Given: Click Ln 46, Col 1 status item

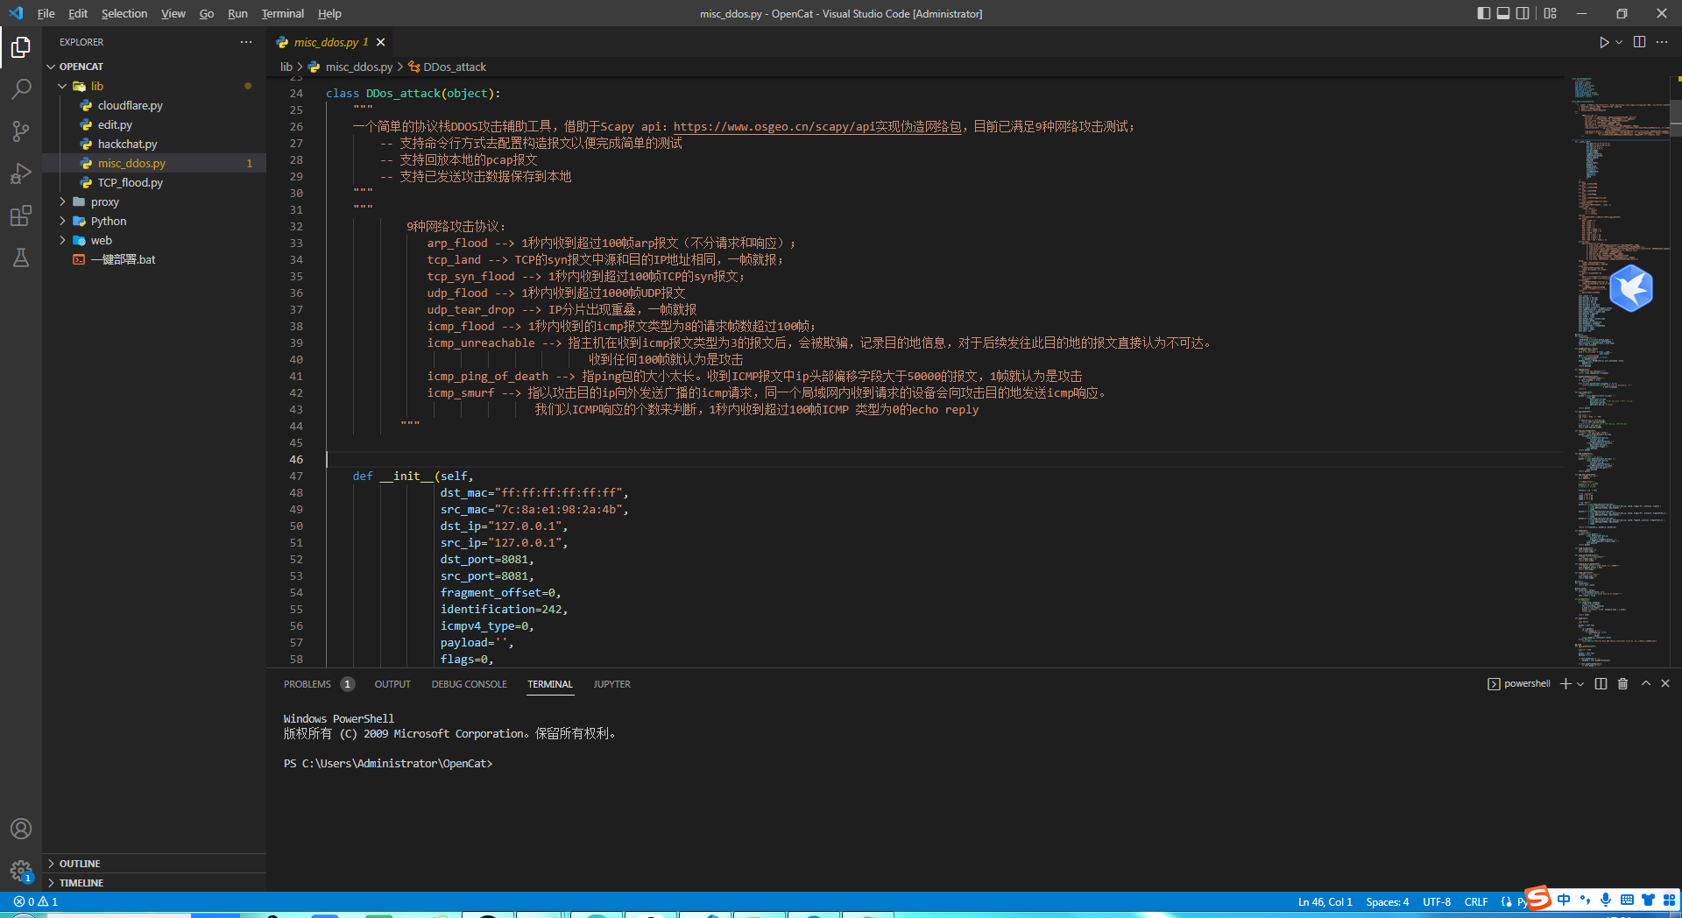Looking at the screenshot, I should (1325, 901).
